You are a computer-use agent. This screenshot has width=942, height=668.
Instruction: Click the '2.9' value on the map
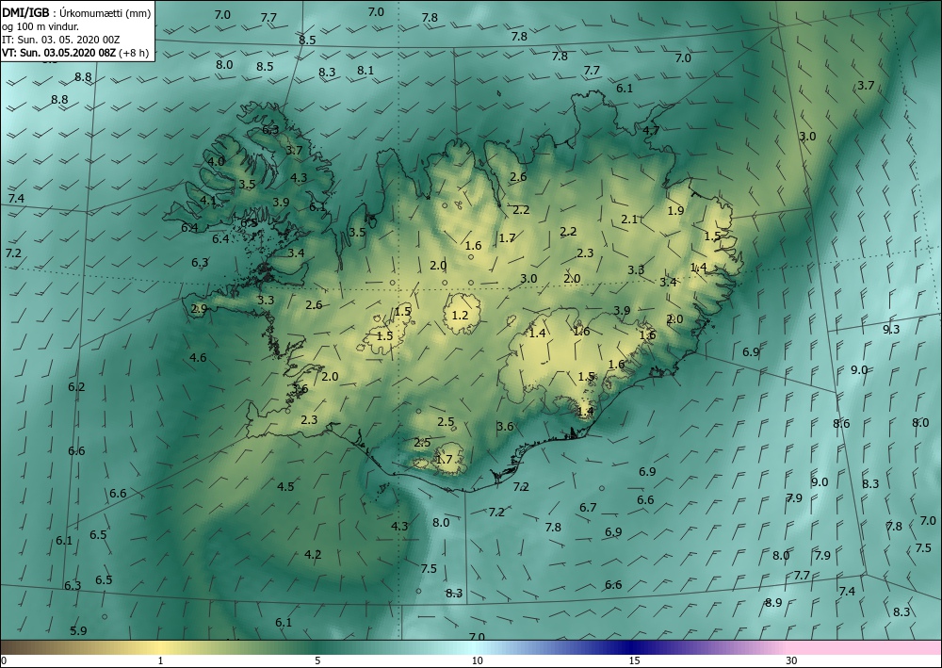[x=199, y=309]
